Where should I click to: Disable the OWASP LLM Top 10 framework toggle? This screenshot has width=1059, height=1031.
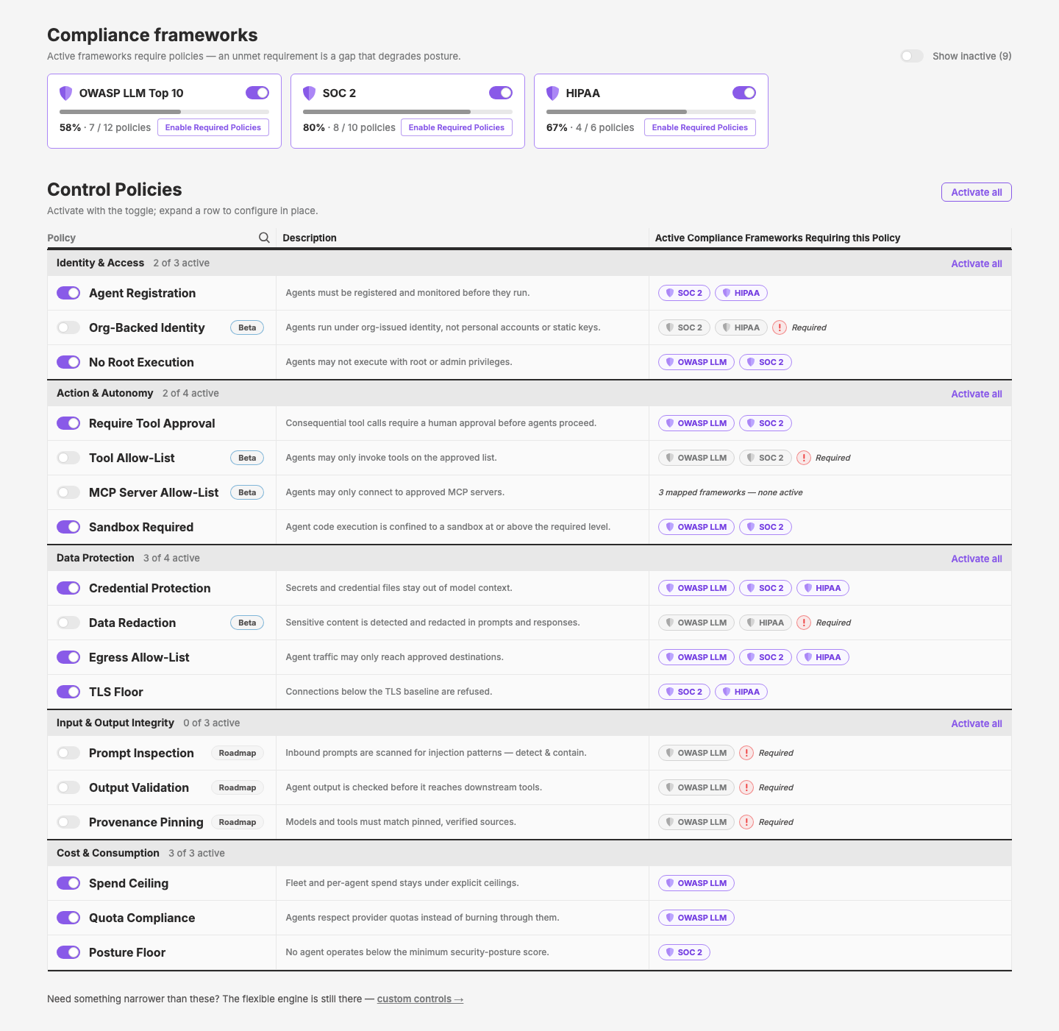[x=257, y=93]
